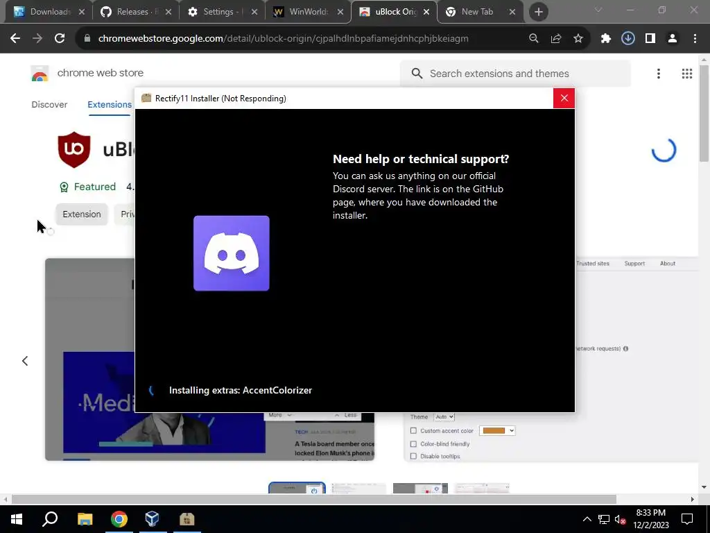Toggle the Disable tooltips checkbox
The image size is (710, 533).
(x=413, y=457)
